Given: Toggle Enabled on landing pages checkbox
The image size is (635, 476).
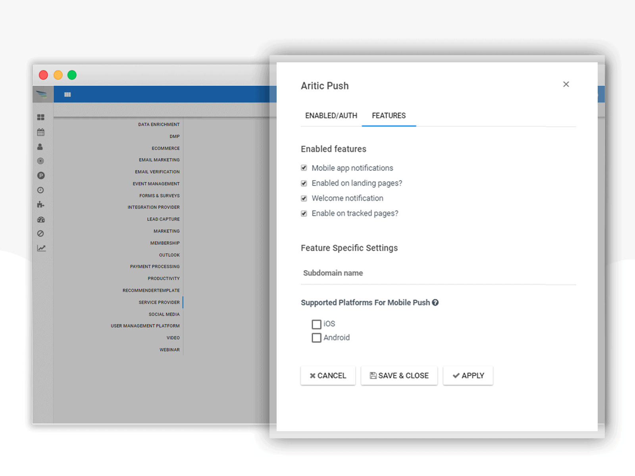Looking at the screenshot, I should pyautogui.click(x=304, y=183).
